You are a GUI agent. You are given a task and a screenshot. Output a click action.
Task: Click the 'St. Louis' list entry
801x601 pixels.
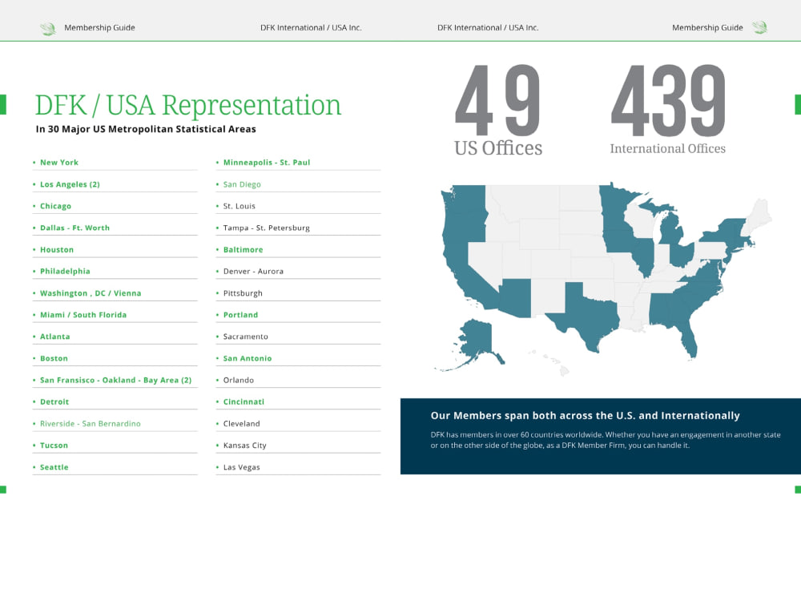click(239, 206)
